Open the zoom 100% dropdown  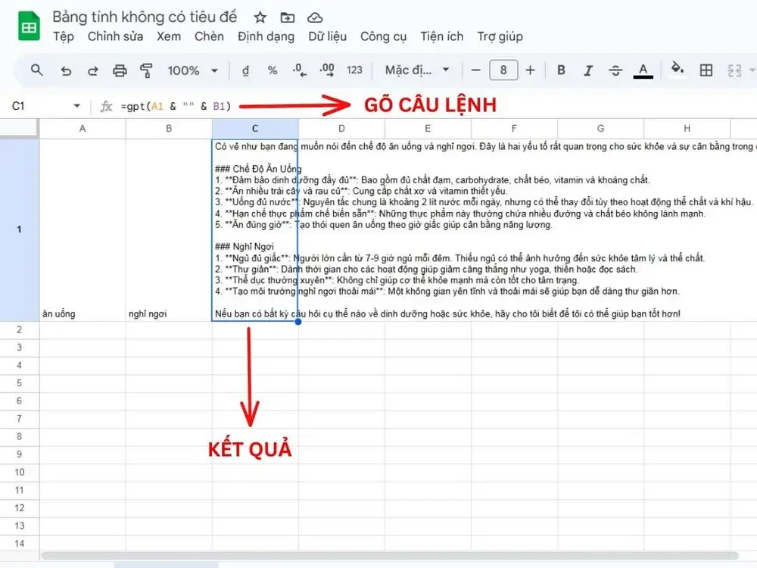(x=192, y=70)
